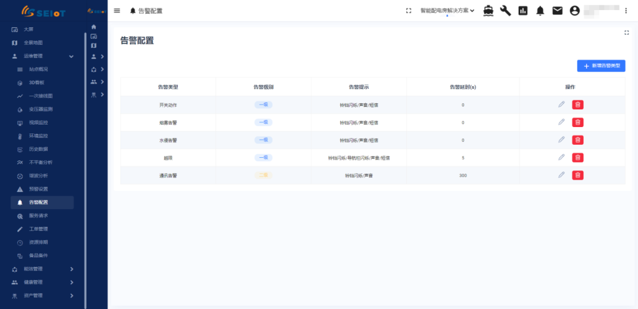The width and height of the screenshot is (638, 309).
Task: Open the bar chart statistics icon
Action: [x=523, y=11]
